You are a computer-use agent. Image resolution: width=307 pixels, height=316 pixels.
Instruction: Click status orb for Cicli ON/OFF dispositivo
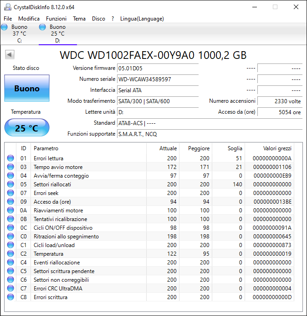coord(10,227)
